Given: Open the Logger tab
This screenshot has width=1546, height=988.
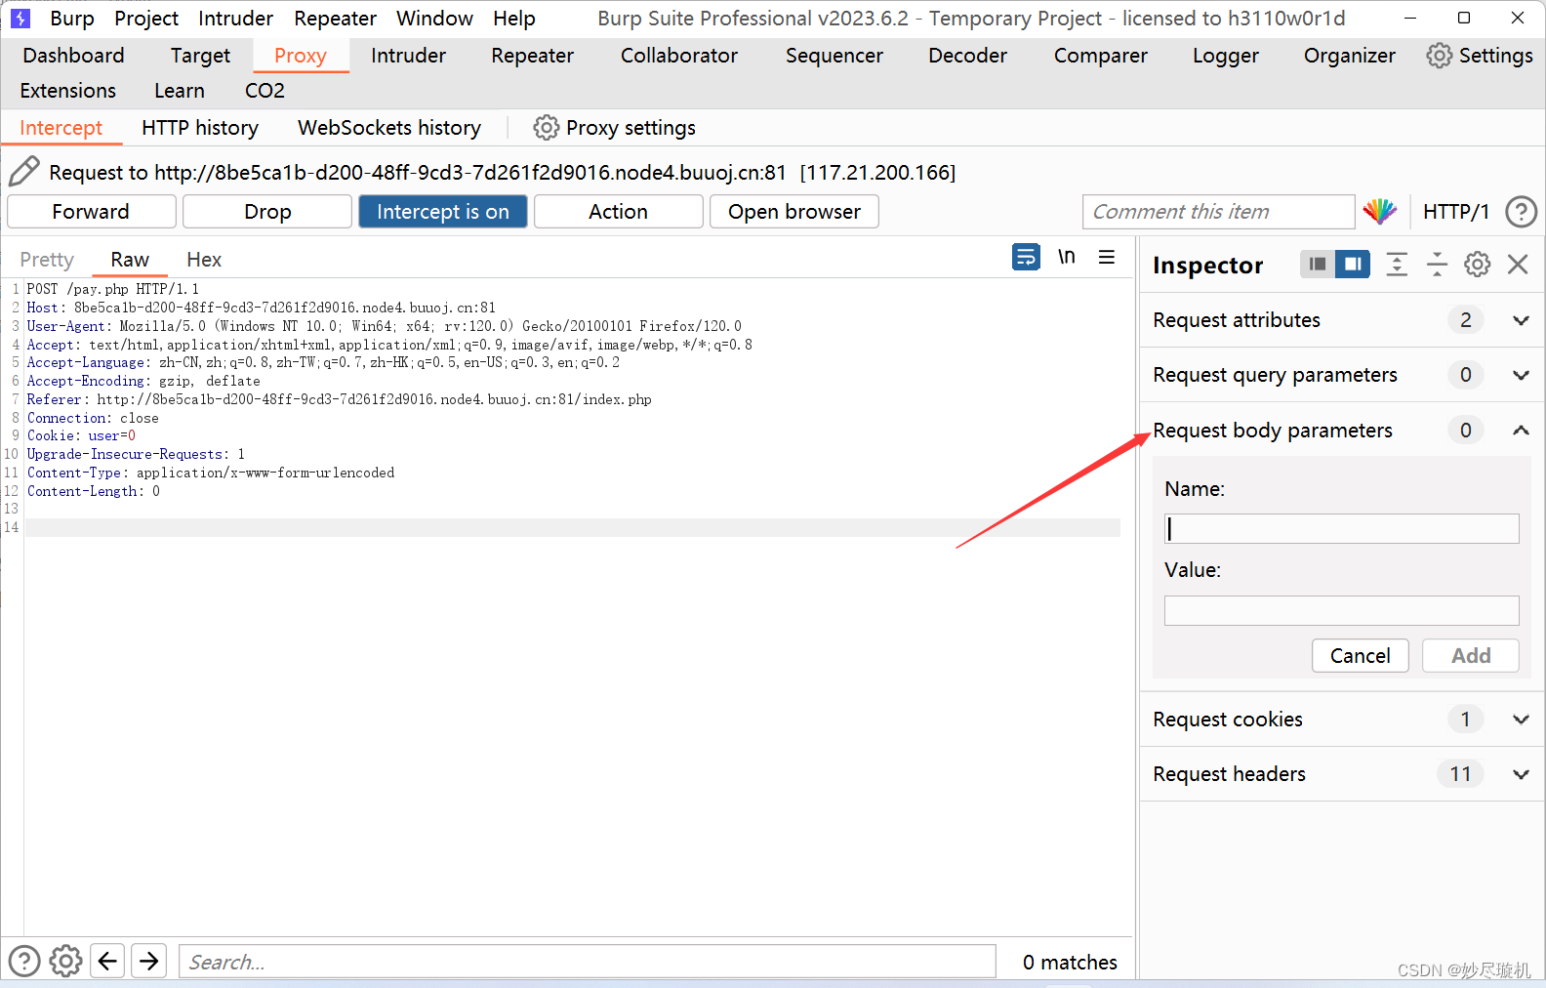Looking at the screenshot, I should click(1226, 56).
